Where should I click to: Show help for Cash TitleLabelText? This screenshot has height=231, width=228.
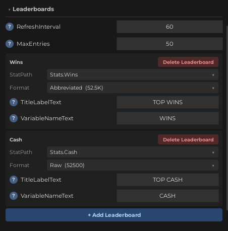[x=14, y=180]
